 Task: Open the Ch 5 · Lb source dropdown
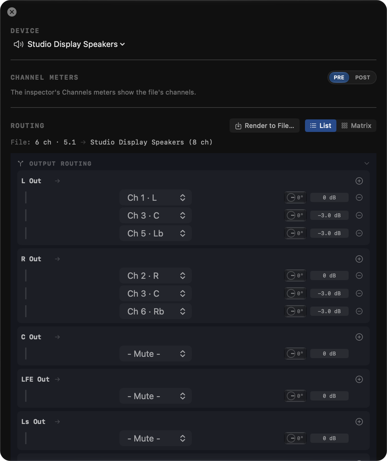click(x=155, y=233)
